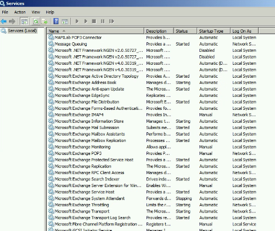The height and width of the screenshot is (231, 275).
Task: Click 'Drives inde...' description of Search Indexer
Action: tap(158, 179)
